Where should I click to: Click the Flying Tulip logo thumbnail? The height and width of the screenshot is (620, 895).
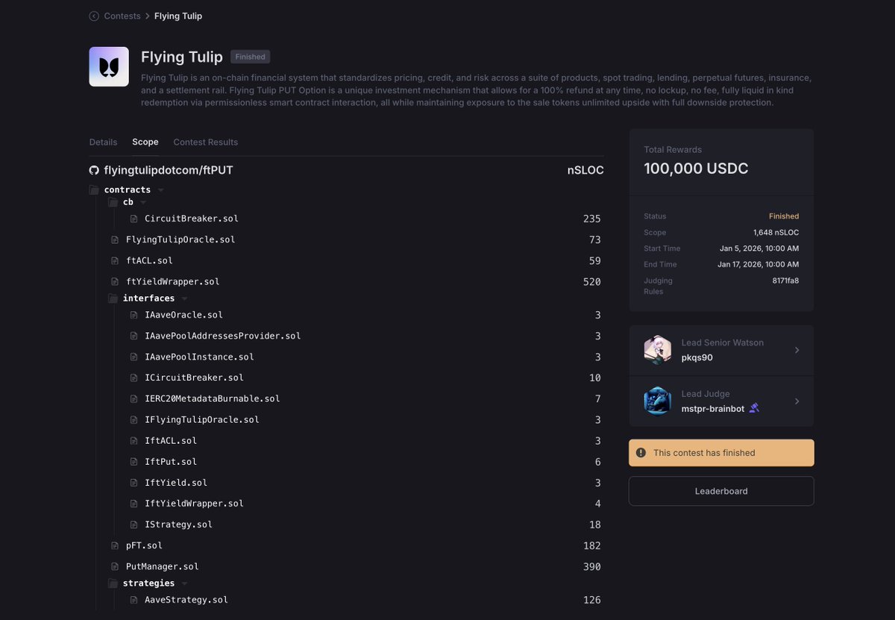pyautogui.click(x=109, y=66)
